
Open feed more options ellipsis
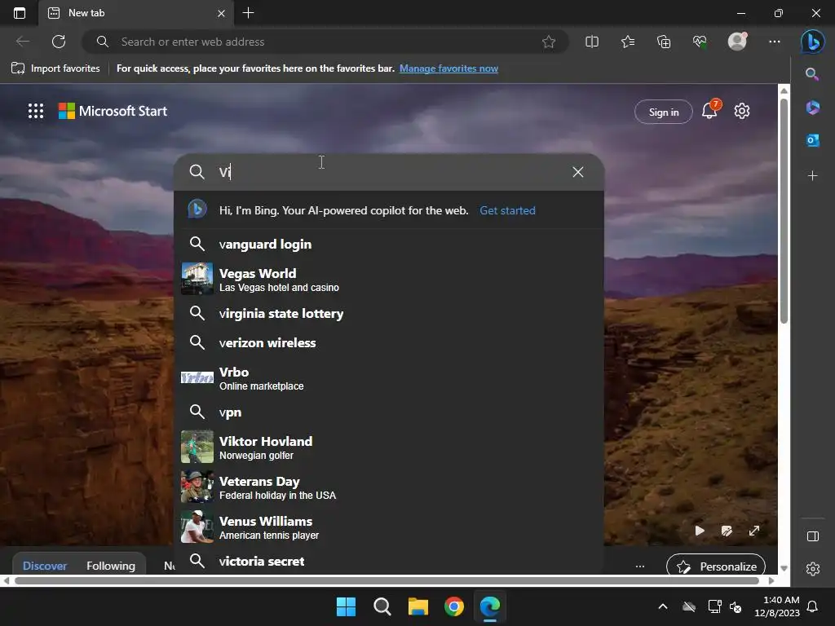640,566
